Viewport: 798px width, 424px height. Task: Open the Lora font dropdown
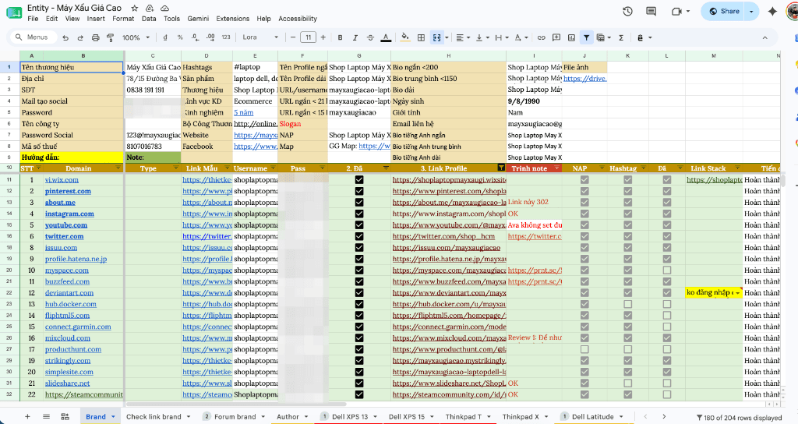pyautogui.click(x=260, y=37)
